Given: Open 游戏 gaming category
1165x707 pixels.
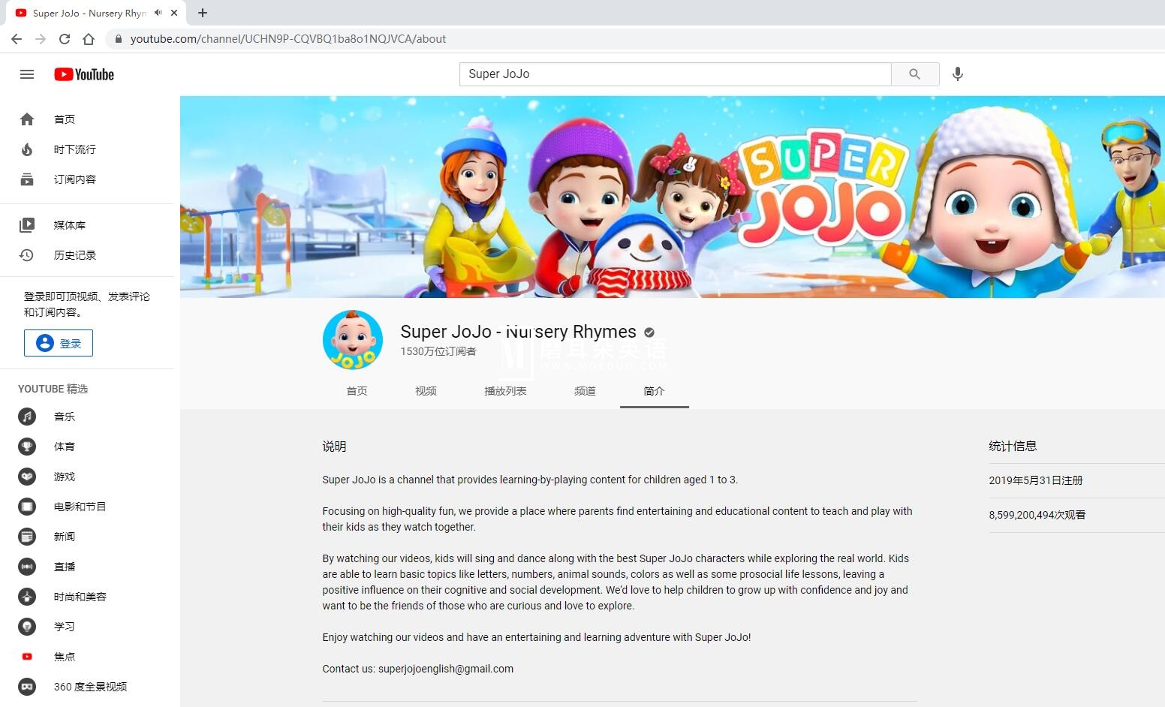Looking at the screenshot, I should pyautogui.click(x=64, y=477).
